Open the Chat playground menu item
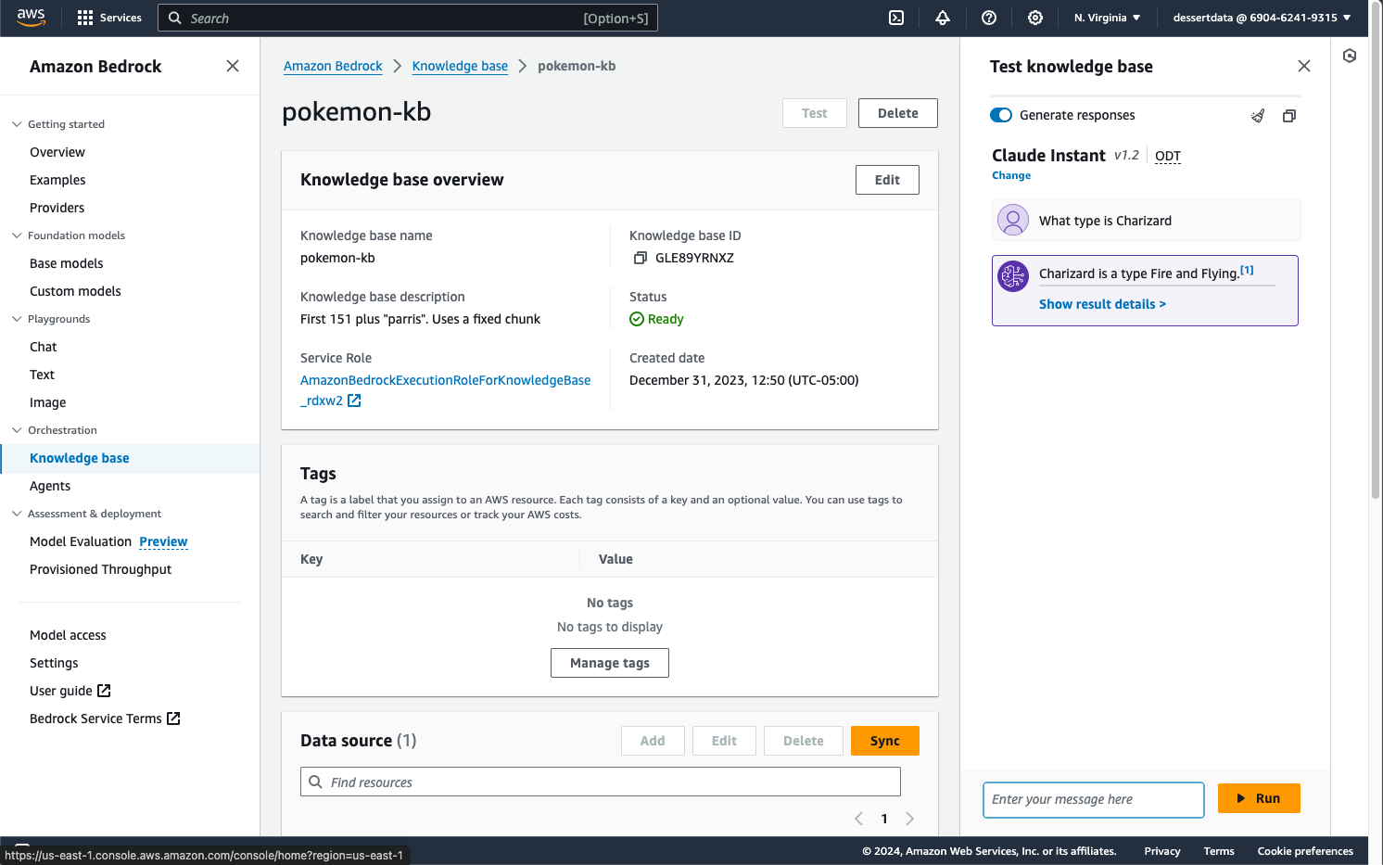Screen dimensions: 1383x865 pyautogui.click(x=44, y=347)
